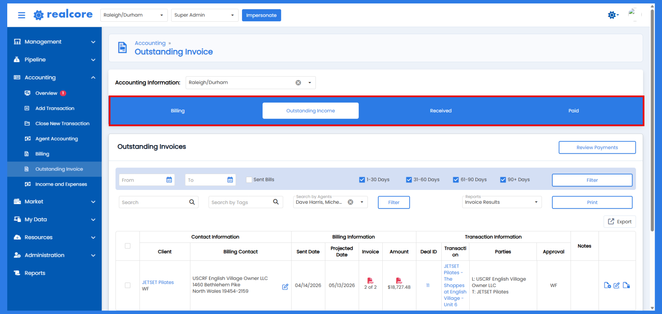Open the JETSET Pilates client link

[x=158, y=282]
